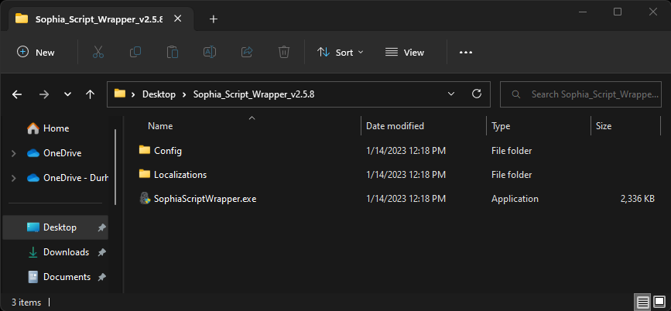
Task: Add a new Explorer tab
Action: (214, 19)
